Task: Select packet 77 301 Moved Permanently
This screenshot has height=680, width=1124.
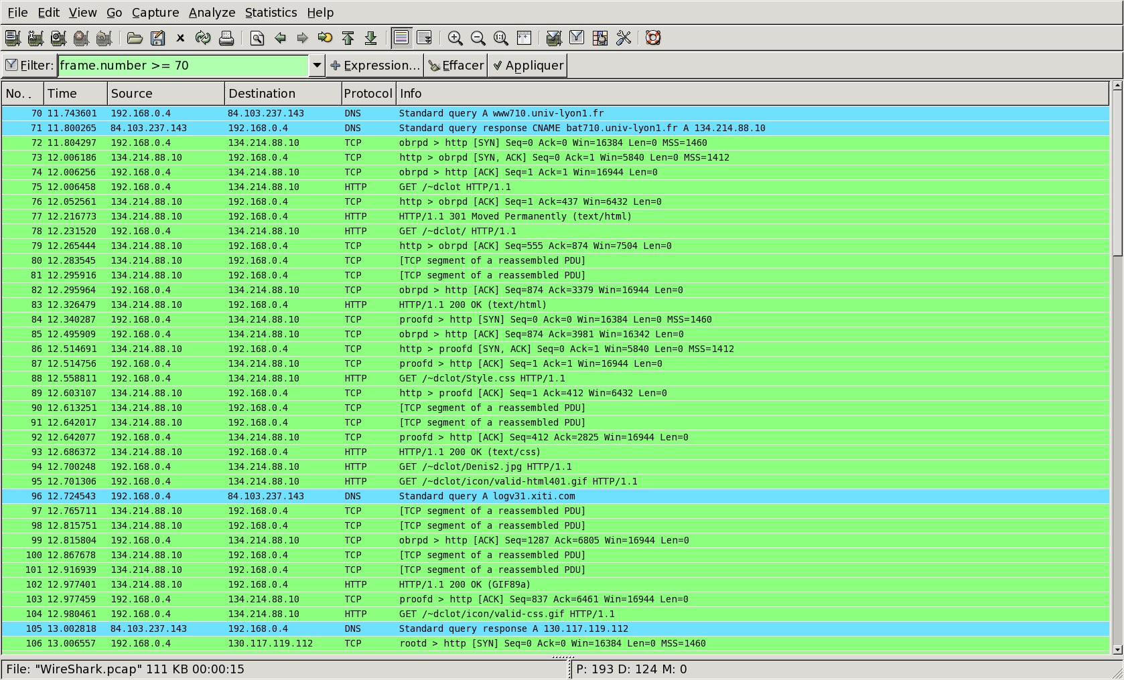Action: (x=555, y=216)
